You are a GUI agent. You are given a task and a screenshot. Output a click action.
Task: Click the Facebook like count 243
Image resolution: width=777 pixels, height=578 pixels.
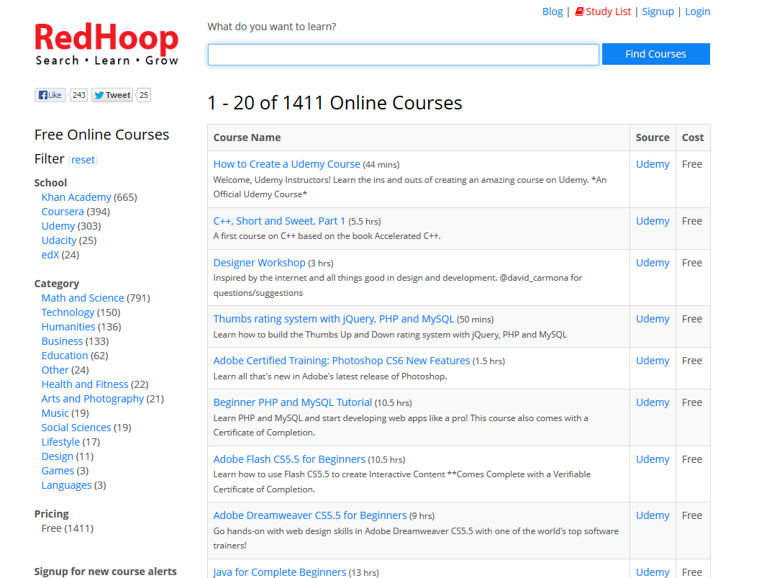click(79, 95)
